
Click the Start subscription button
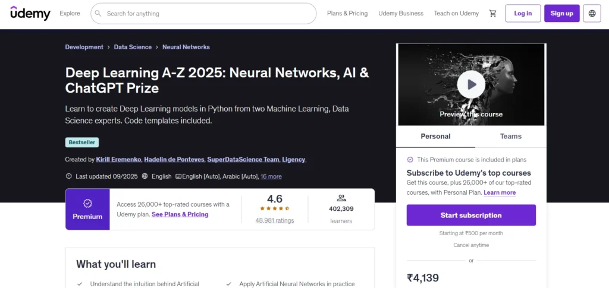pos(471,215)
